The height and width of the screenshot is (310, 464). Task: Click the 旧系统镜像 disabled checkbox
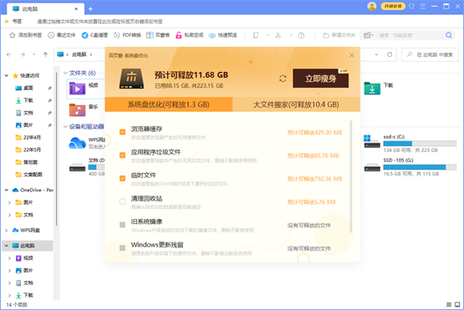coord(122,225)
